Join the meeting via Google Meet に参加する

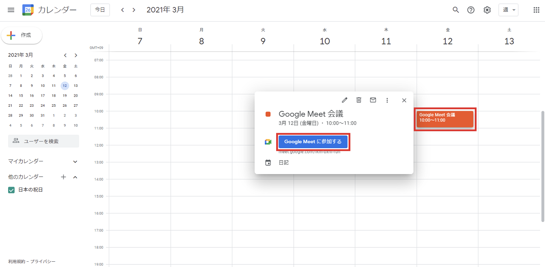pos(313,142)
